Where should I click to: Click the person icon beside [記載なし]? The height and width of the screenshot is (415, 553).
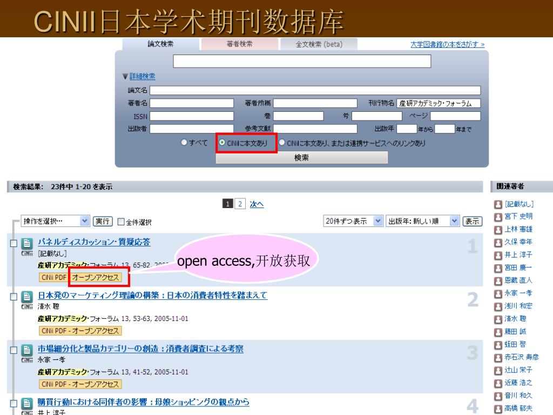tap(498, 204)
